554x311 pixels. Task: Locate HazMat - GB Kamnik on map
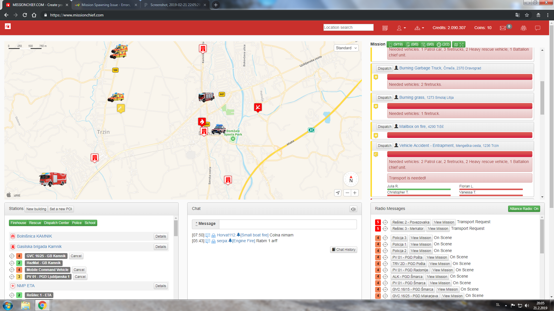12,263
